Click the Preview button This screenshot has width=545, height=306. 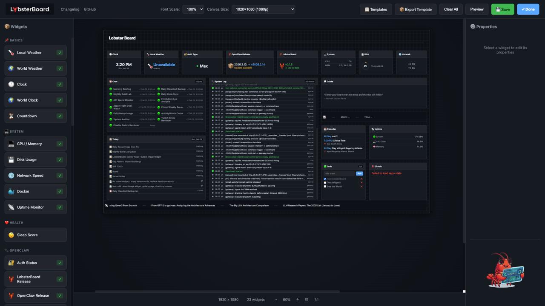pyautogui.click(x=476, y=9)
